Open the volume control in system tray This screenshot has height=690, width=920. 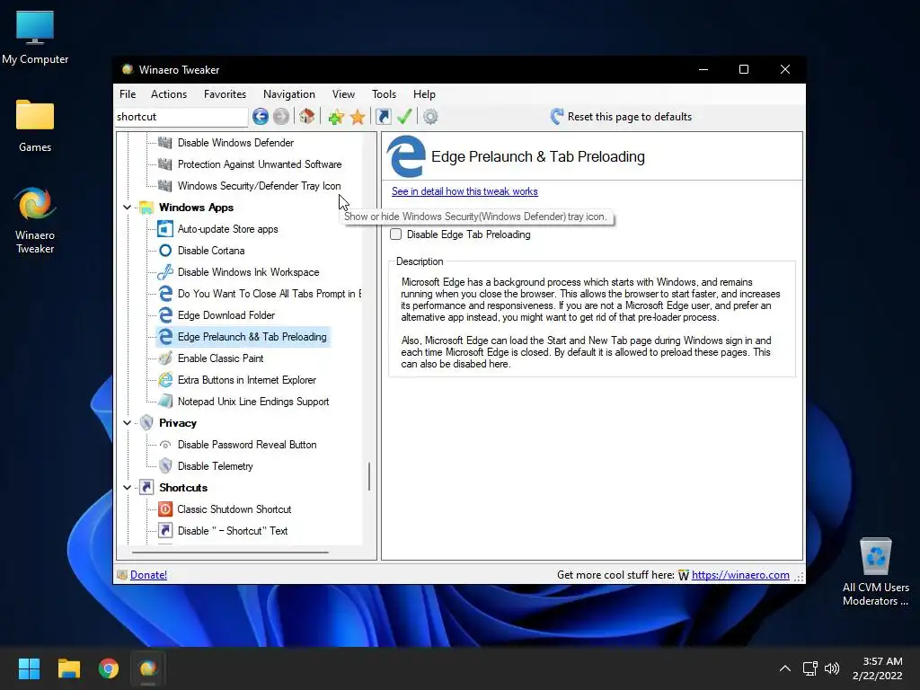point(831,668)
